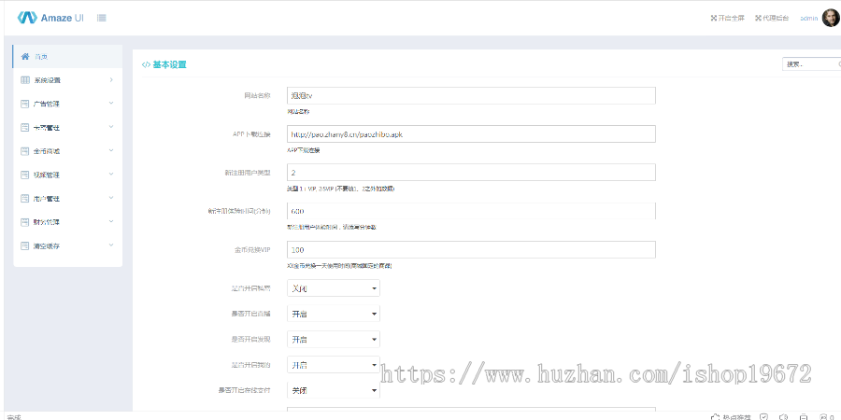Open the admin avatar picture

click(x=831, y=18)
